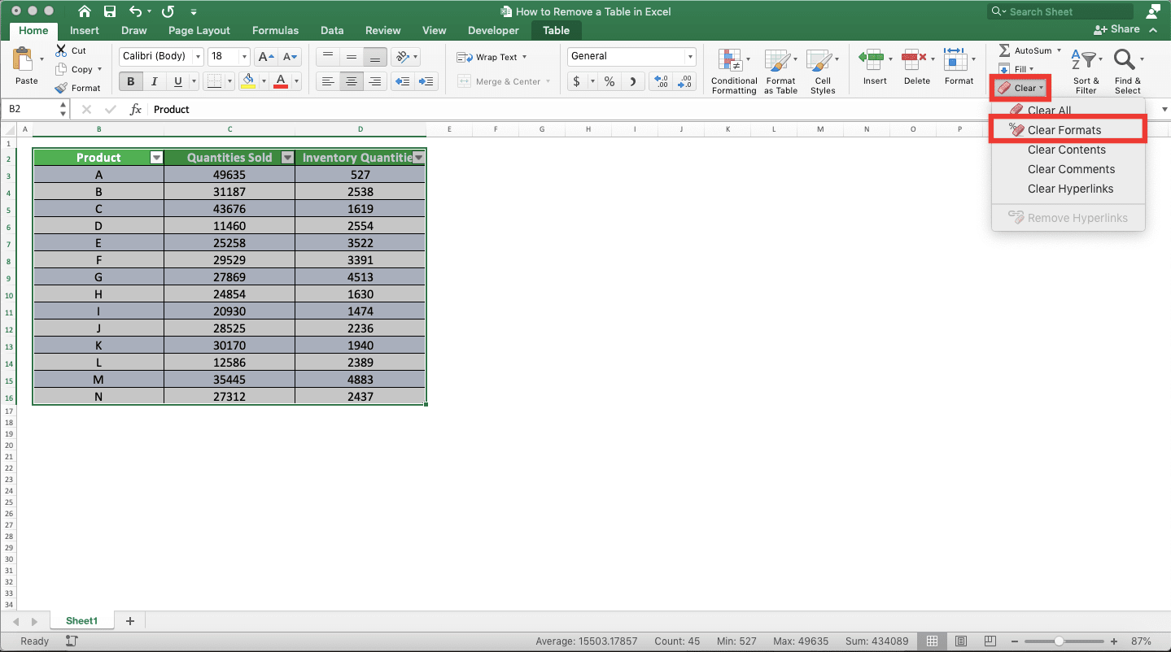Set align text right

375,81
